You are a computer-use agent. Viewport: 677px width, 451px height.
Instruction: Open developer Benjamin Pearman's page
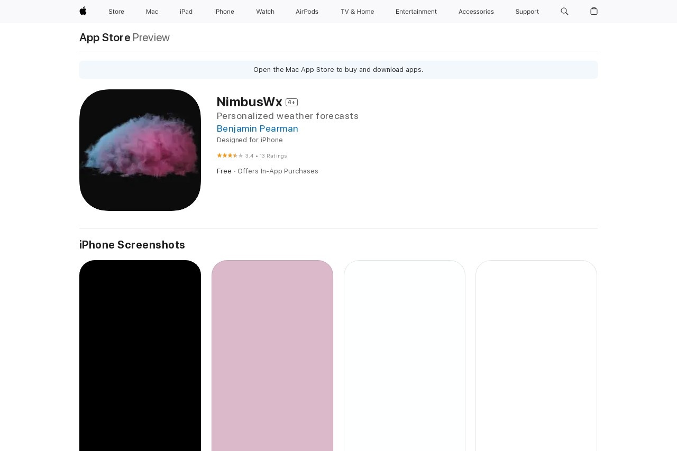(258, 128)
